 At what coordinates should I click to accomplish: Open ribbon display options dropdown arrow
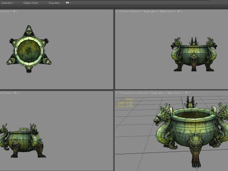coord(70,3)
